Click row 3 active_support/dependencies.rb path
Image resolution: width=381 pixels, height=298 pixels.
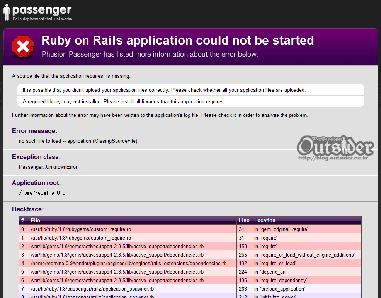tap(117, 255)
